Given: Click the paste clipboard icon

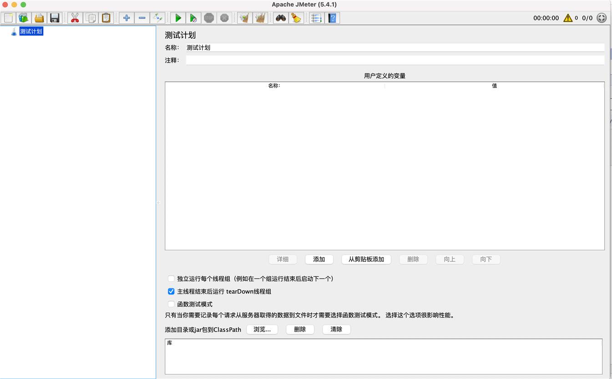Looking at the screenshot, I should 106,18.
